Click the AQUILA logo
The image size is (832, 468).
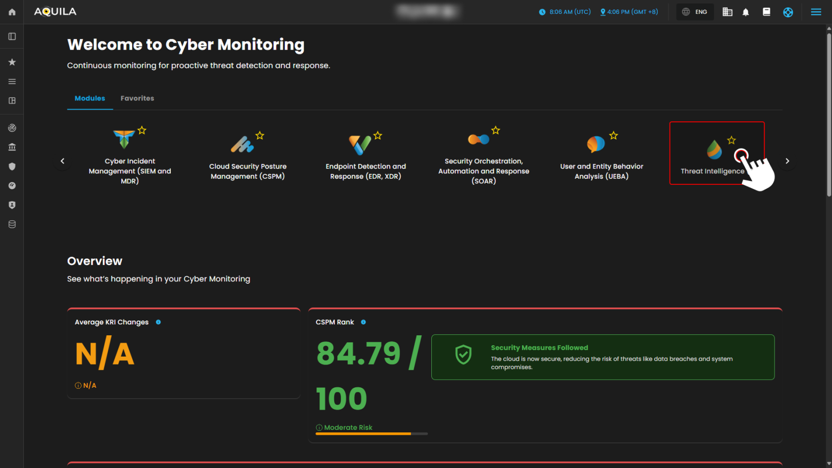[x=55, y=12]
